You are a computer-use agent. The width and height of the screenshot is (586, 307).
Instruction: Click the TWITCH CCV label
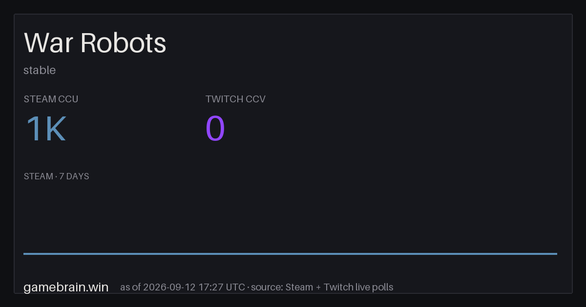[x=235, y=99]
